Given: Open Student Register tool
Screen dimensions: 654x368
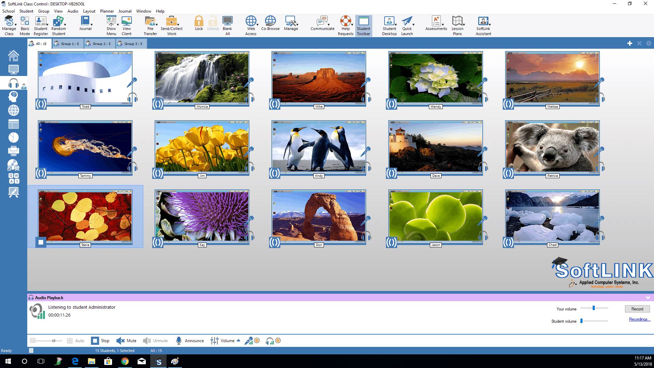Looking at the screenshot, I should 41,26.
